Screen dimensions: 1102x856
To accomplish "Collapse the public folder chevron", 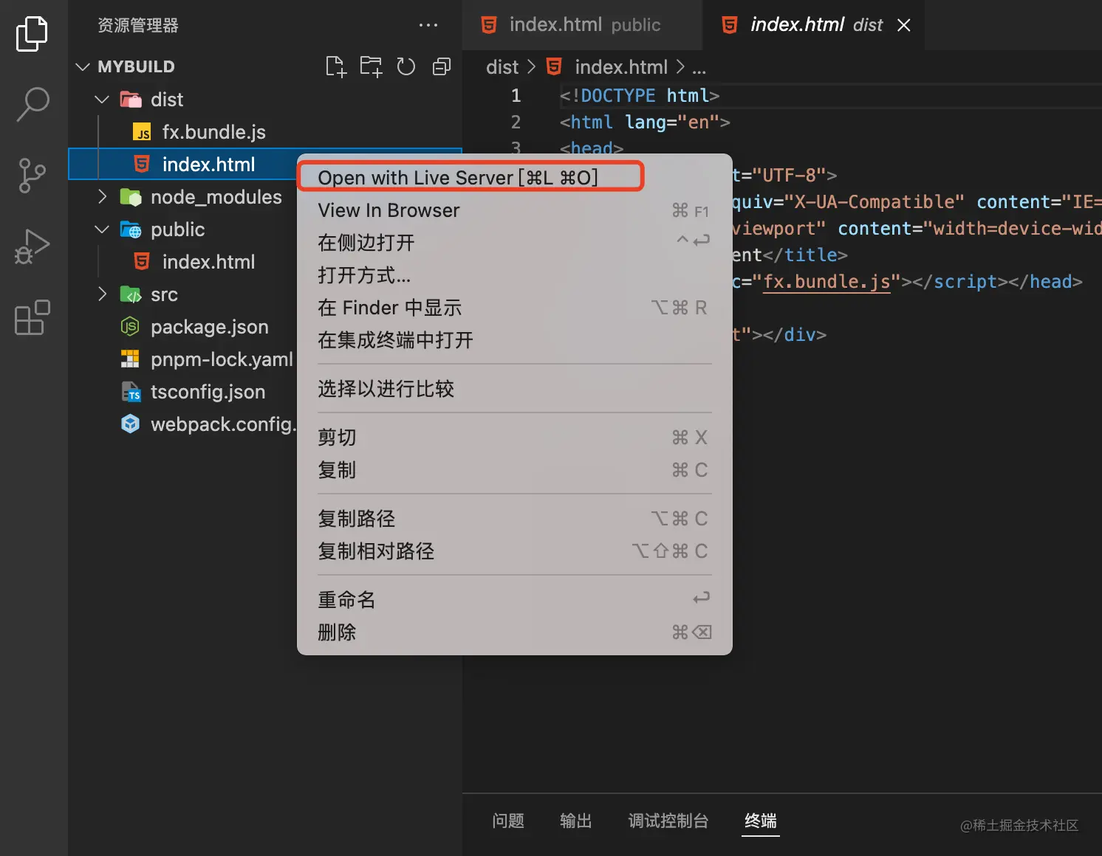I will click(x=102, y=229).
